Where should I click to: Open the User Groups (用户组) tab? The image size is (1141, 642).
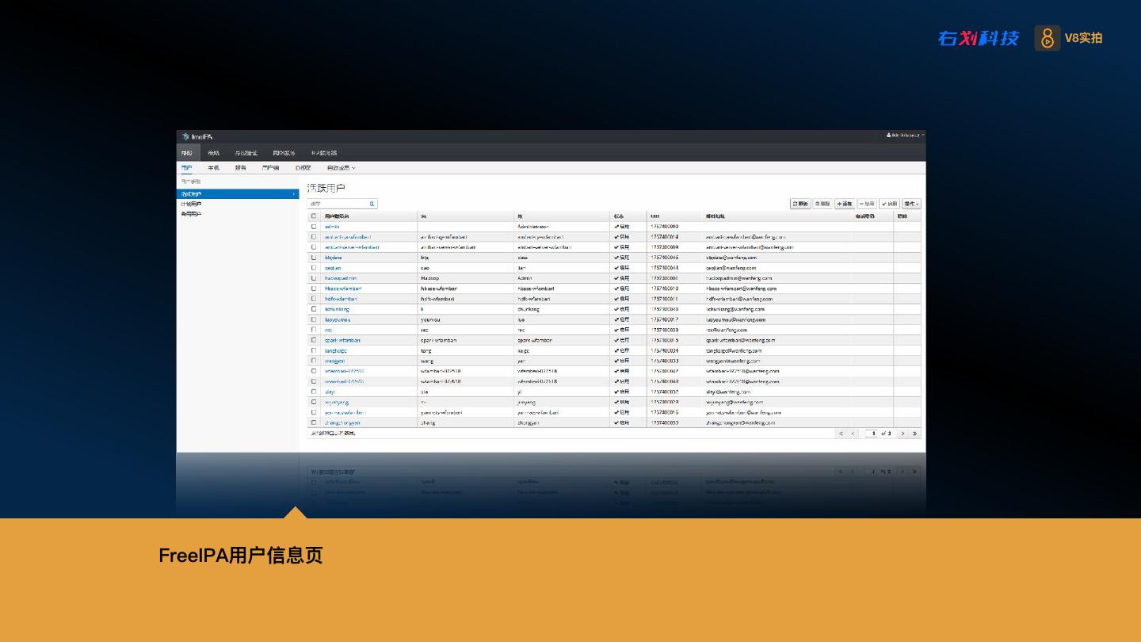coord(270,168)
